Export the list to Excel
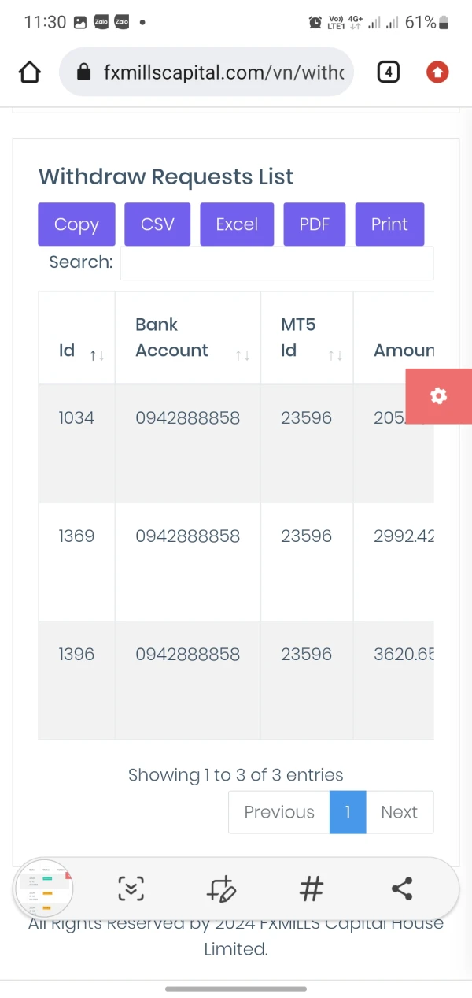472x998 pixels. click(237, 224)
